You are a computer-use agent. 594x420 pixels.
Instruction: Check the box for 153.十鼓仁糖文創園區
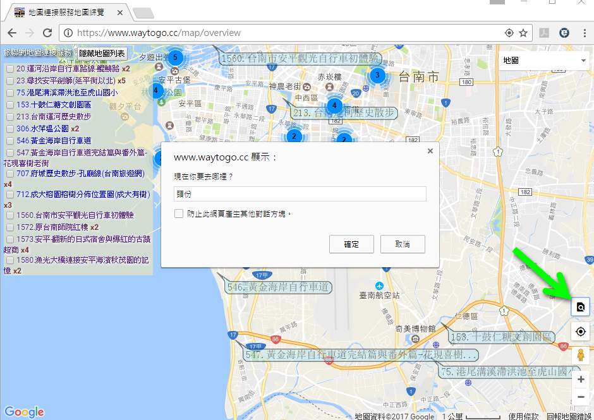(10, 105)
